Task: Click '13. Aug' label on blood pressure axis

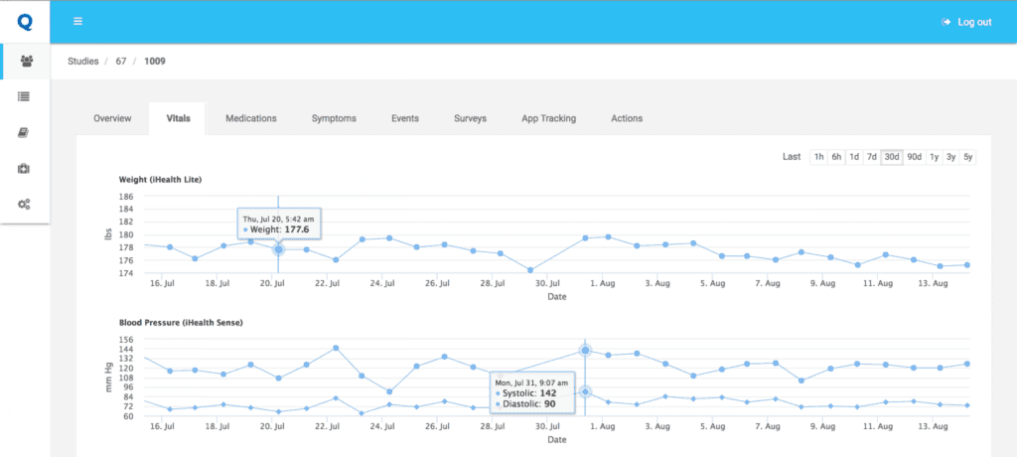Action: [x=933, y=426]
